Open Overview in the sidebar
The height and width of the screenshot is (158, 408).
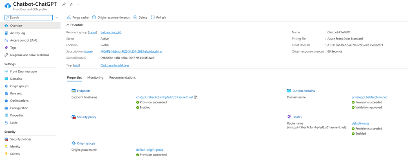30,26
